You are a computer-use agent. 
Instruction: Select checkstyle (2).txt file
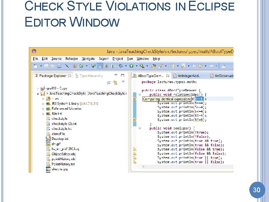pyautogui.click(x=61, y=124)
